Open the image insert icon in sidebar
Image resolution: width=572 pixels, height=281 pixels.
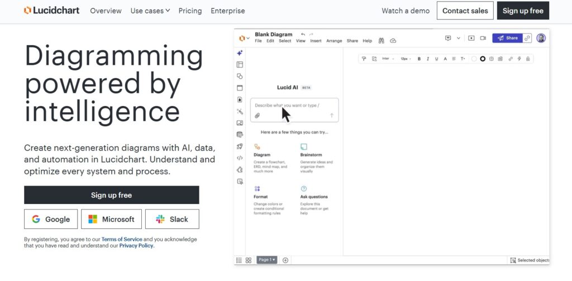point(240,123)
